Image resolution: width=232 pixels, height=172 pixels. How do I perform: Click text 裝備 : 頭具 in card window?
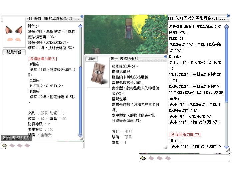122,137
